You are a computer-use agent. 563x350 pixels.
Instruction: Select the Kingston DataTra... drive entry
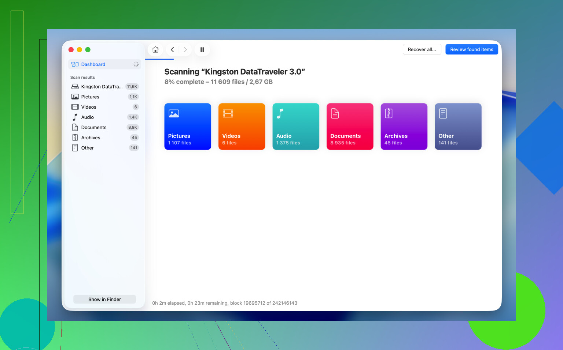(x=105, y=87)
